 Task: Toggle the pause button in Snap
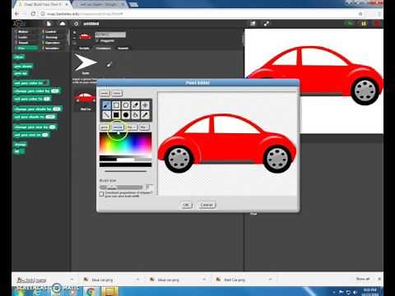364,24
